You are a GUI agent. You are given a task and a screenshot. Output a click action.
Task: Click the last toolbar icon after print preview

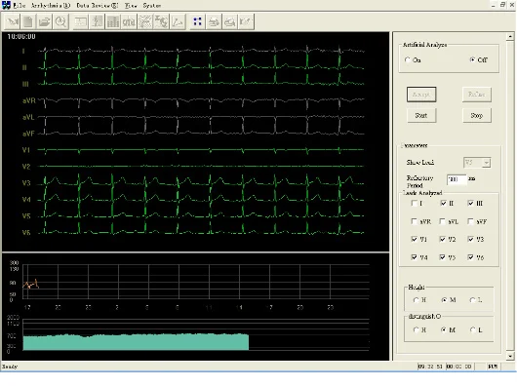coord(246,21)
